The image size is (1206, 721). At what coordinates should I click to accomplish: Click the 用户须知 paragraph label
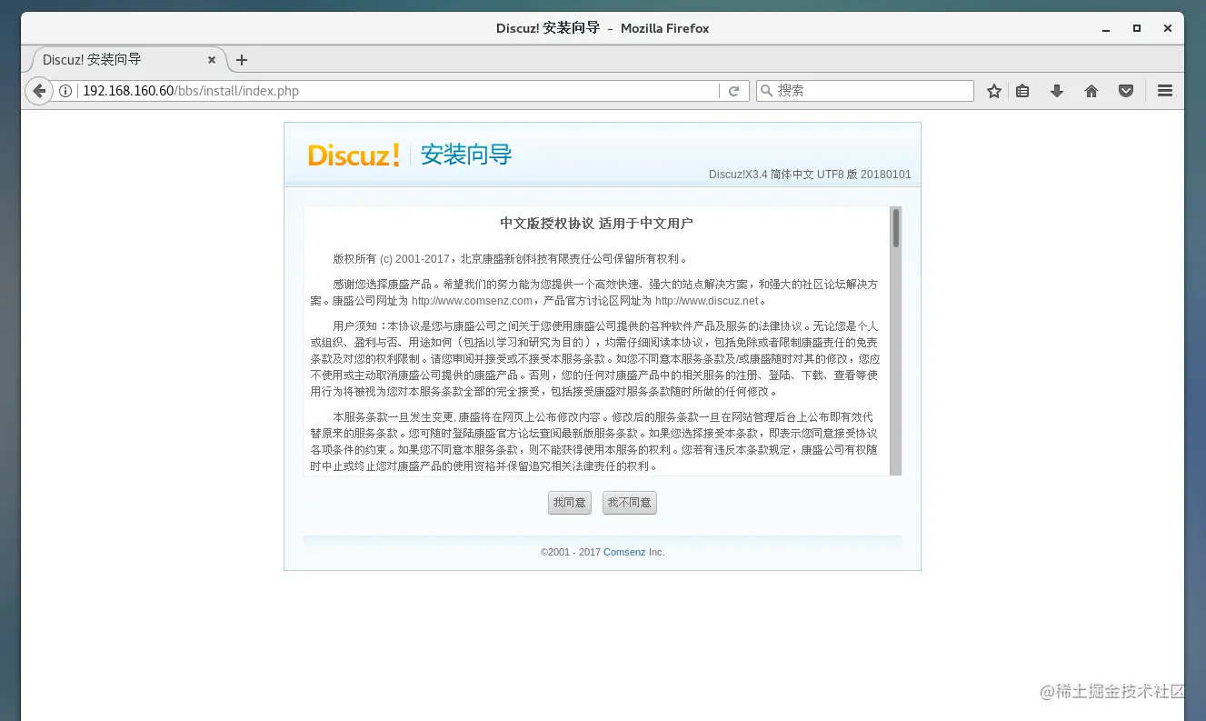pyautogui.click(x=357, y=326)
